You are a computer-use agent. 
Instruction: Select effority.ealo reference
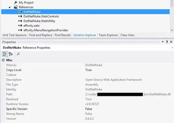(x=32, y=26)
